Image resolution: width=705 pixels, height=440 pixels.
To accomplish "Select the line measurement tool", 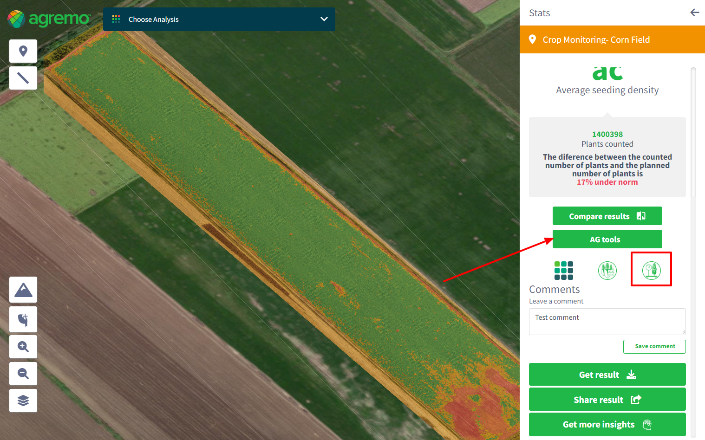I will point(23,78).
